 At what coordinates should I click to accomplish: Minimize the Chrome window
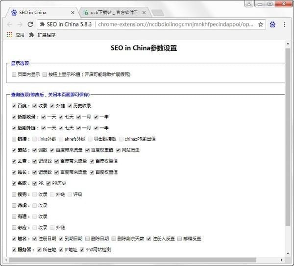pos(260,4)
